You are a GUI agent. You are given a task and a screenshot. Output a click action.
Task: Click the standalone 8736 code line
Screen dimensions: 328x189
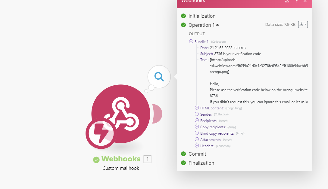click(214, 96)
